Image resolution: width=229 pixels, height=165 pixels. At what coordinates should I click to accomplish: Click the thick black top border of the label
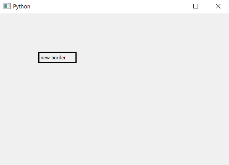(57, 52)
